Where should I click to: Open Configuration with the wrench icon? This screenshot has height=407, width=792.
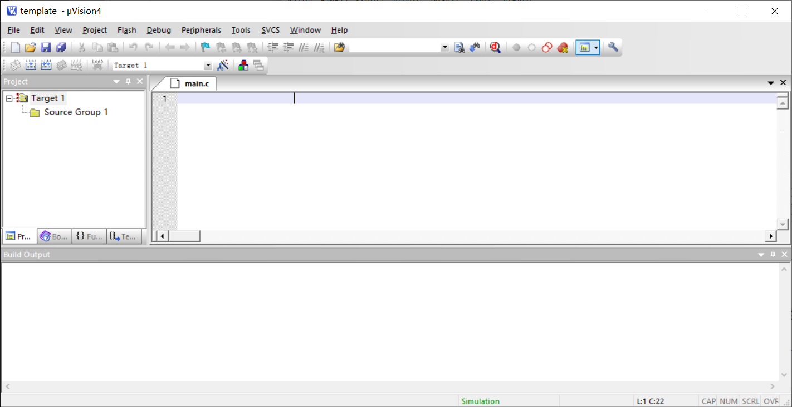[613, 48]
